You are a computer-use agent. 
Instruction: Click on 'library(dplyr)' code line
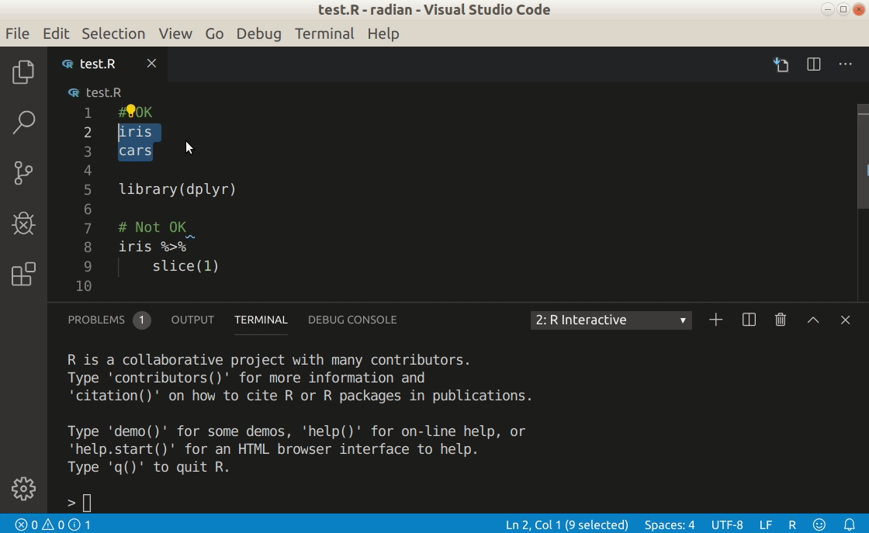(x=178, y=189)
